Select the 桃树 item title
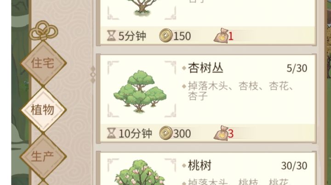Image resolution: width=331 pixels, height=185 pixels. [x=200, y=165]
